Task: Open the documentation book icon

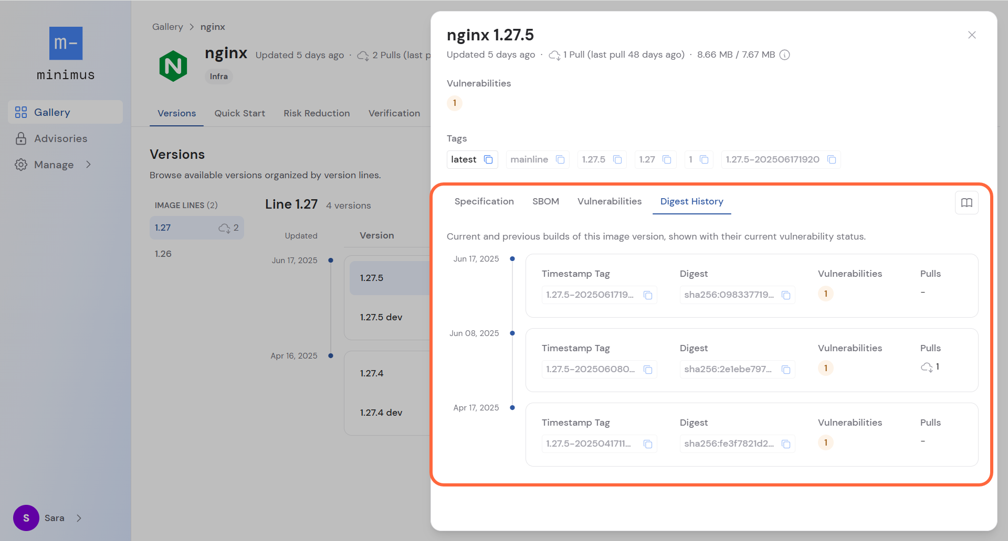Action: click(x=967, y=202)
